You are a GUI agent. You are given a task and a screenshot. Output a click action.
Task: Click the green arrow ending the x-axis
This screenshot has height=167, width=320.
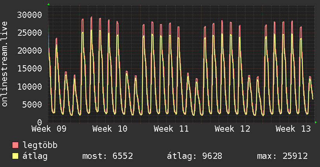pyautogui.click(x=316, y=122)
